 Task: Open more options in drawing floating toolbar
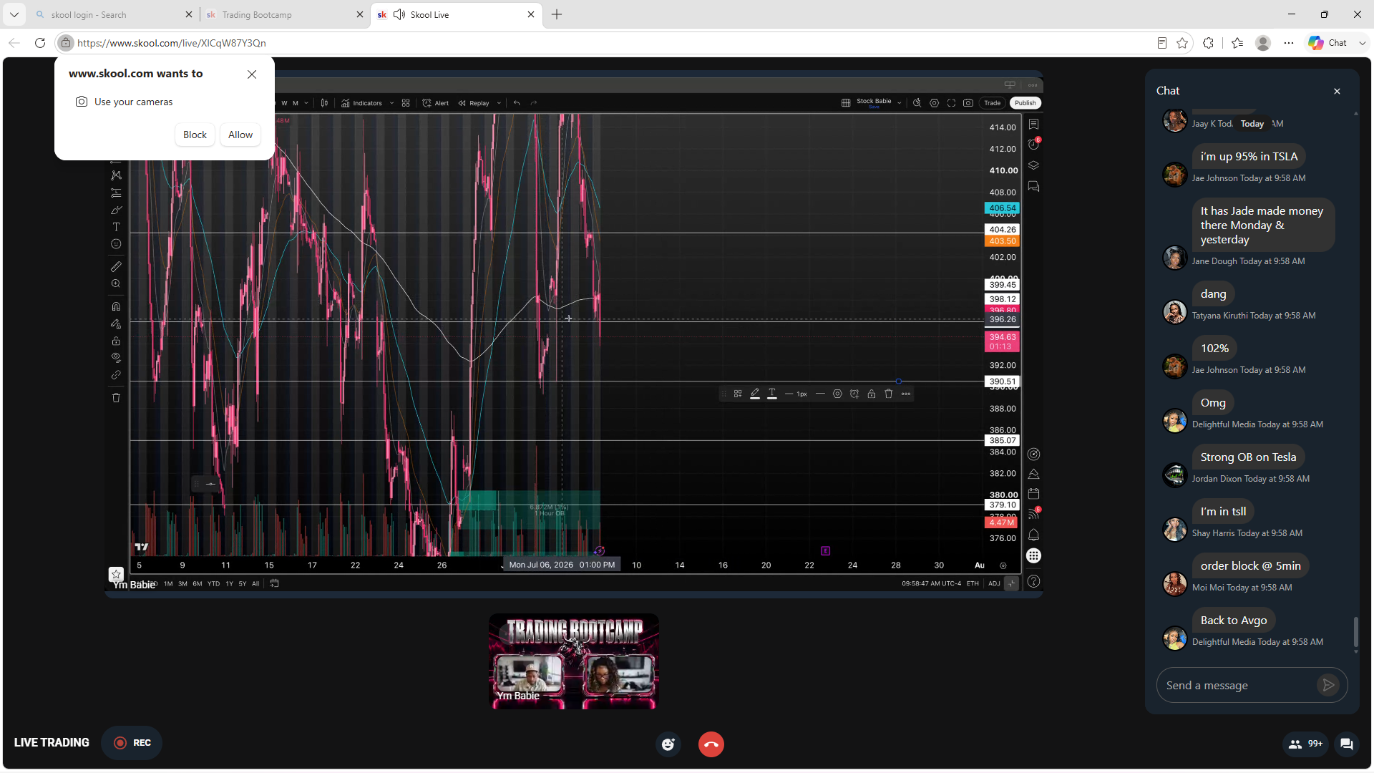tap(906, 394)
